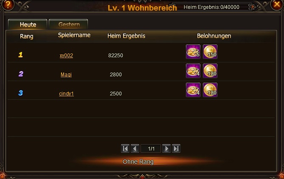Screen dimensions: 284x179
Task: Select Maqi's 120 gold coin reward
Action: (x=210, y=71)
